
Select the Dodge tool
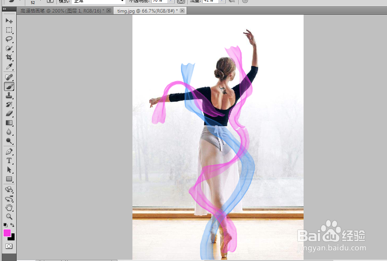pos(9,141)
